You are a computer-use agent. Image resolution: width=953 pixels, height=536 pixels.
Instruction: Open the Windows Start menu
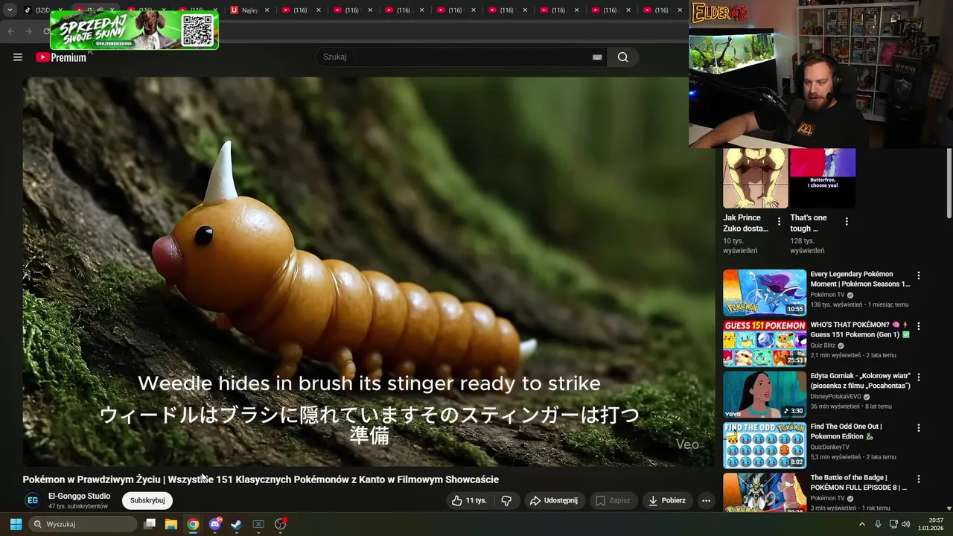coord(16,524)
